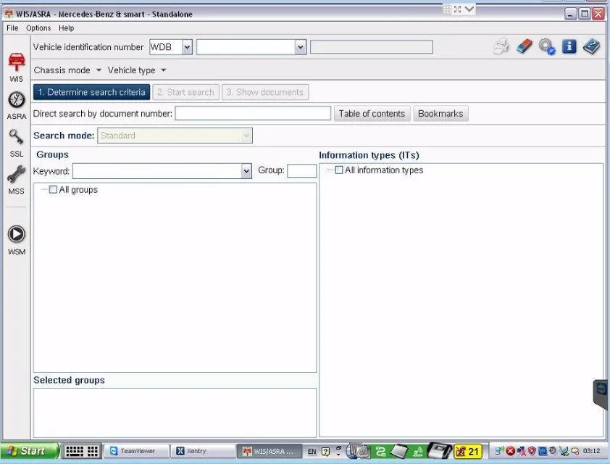Switch to TeamViewer in taskbar
610x464 pixels.
click(x=137, y=451)
